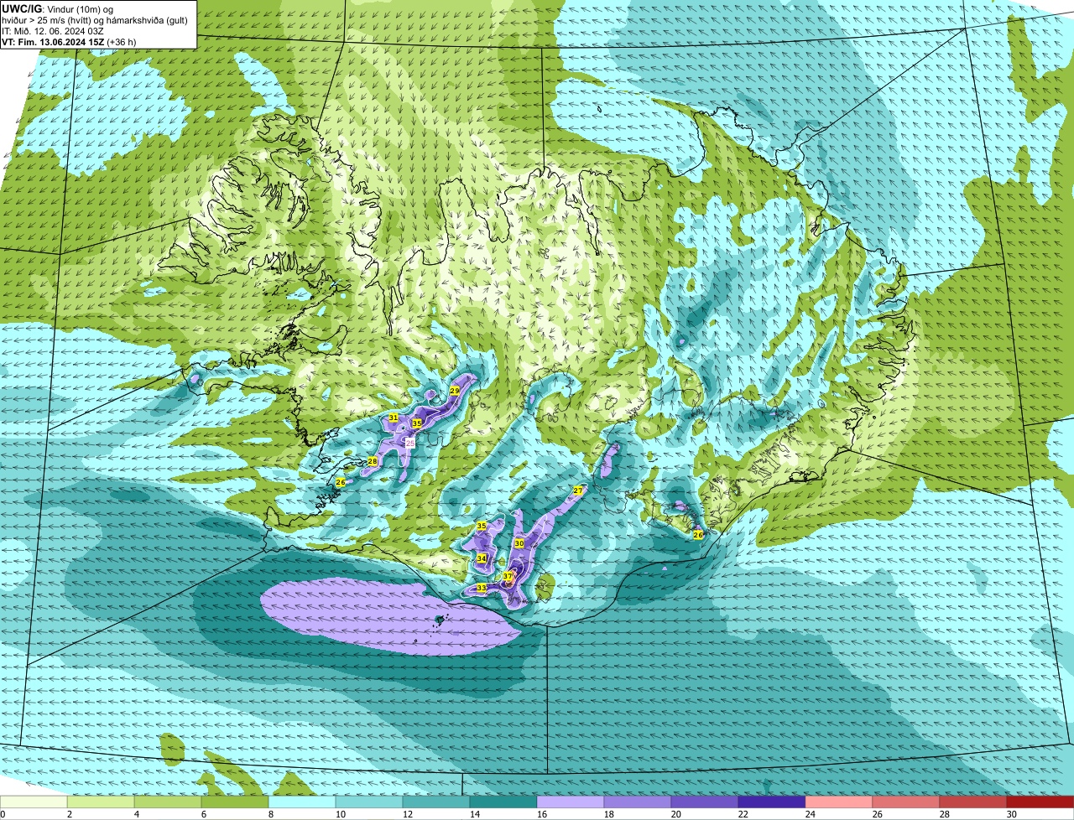The width and height of the screenshot is (1074, 820).
Task: Select the 4–6 m/s light green legend swatch
Action: coord(168,802)
